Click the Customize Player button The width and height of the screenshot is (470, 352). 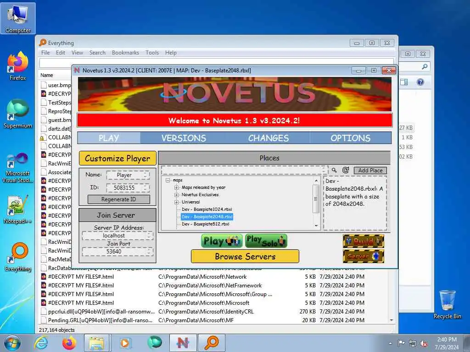tap(117, 158)
